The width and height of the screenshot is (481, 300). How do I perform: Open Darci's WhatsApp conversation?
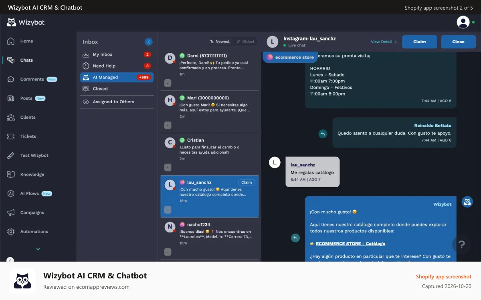[210, 70]
